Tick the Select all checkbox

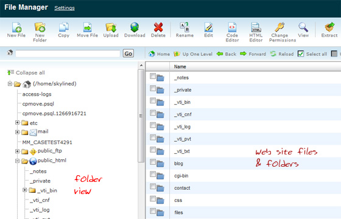(301, 54)
